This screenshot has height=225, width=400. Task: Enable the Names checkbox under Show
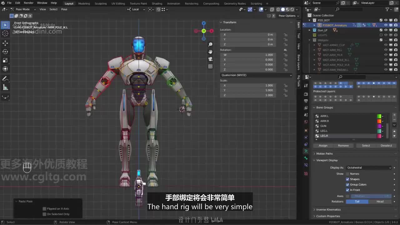347,174
